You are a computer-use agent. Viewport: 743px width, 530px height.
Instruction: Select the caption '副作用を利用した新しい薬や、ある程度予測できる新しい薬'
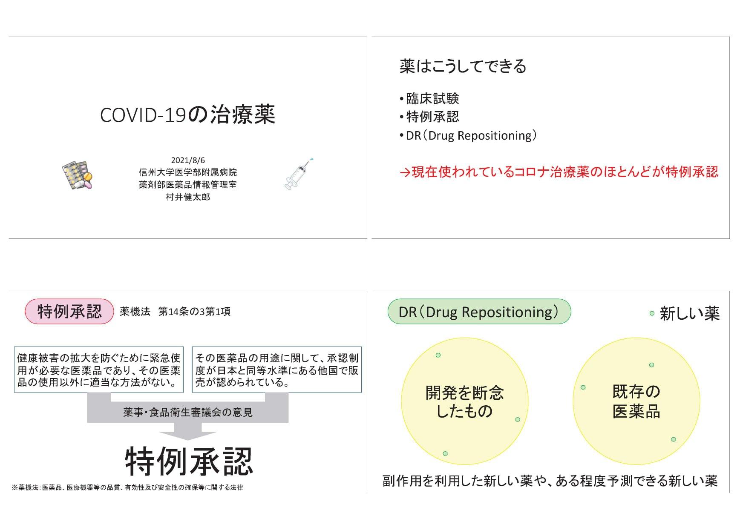coord(550,481)
